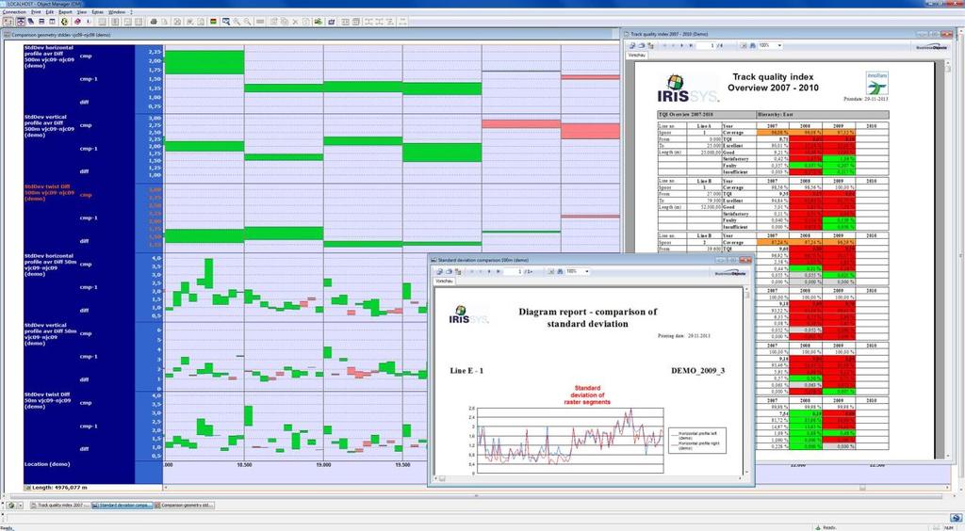Select Vorschau tab in Standard deviation comparison window
Screen dimensions: 965x531
(445, 281)
